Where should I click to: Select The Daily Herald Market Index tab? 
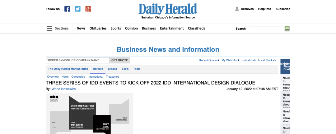tap(68, 69)
